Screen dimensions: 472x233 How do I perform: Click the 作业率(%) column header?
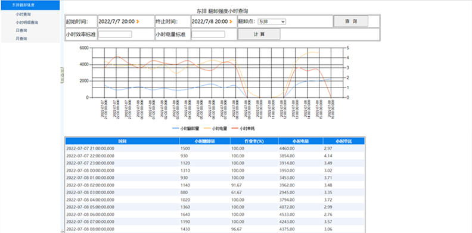coord(254,141)
